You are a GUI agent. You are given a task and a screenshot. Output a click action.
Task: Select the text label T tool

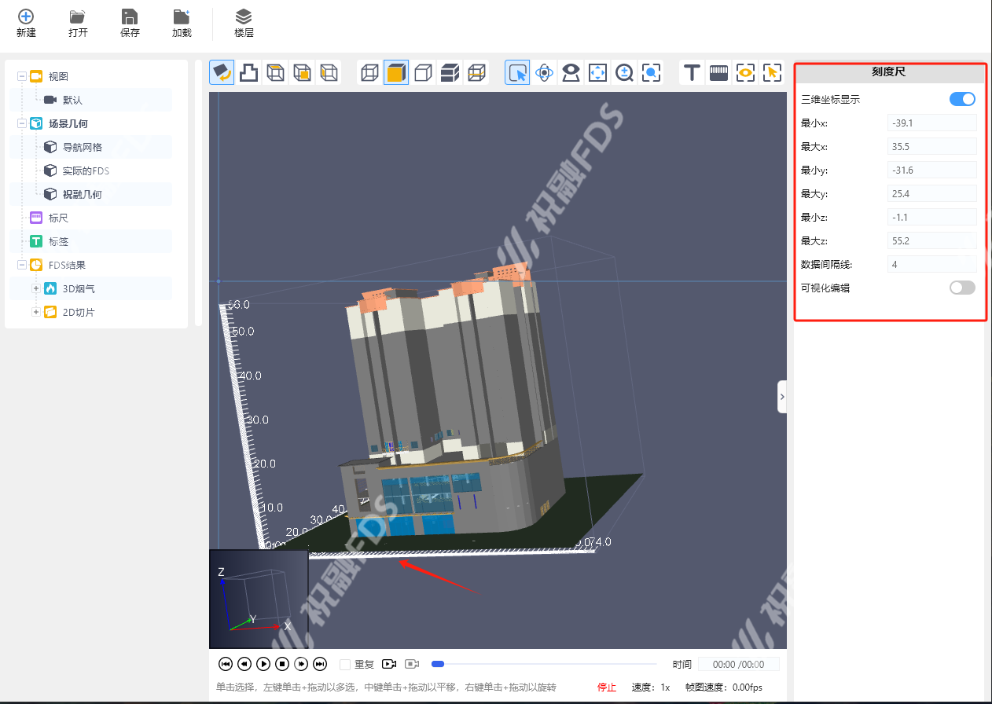click(692, 73)
